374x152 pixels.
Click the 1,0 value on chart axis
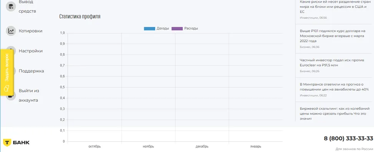tap(62, 33)
